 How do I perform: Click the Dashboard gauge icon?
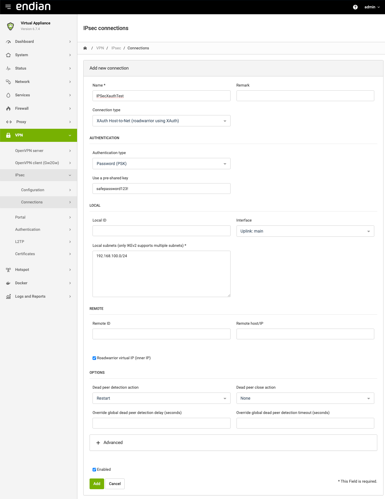click(x=8, y=42)
